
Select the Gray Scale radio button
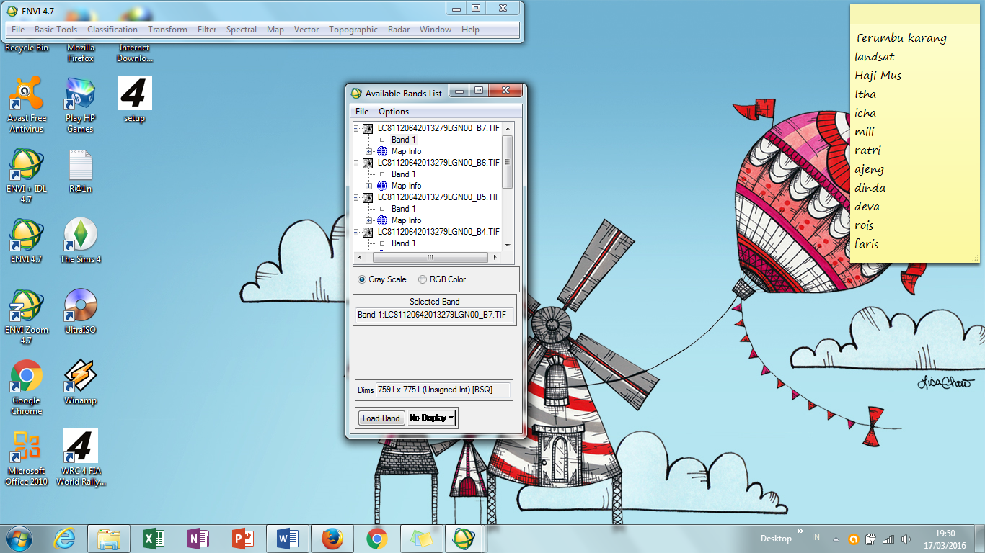pyautogui.click(x=362, y=279)
